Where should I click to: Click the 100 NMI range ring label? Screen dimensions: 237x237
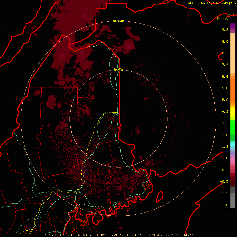tap(118, 21)
